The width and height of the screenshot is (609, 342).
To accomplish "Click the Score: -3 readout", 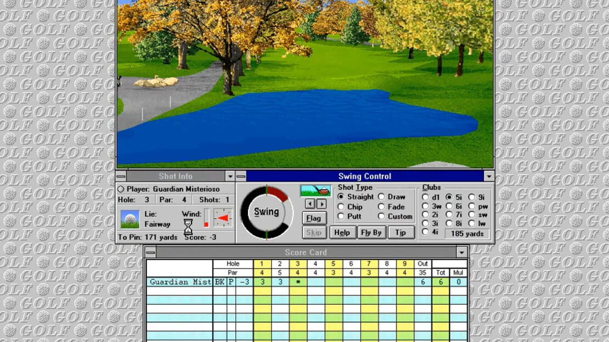I will point(201,237).
